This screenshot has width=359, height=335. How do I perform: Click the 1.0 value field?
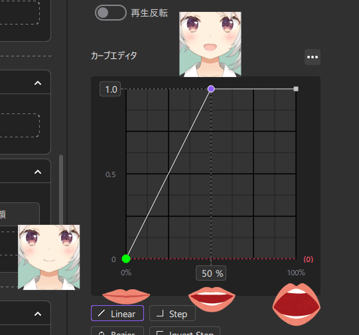(x=110, y=89)
